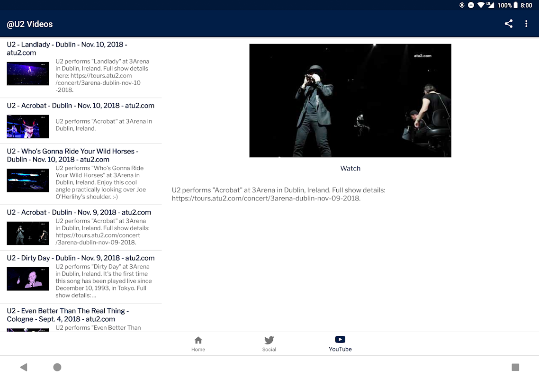539x379 pixels.
Task: Open the three-dot overflow menu
Action: [526, 24]
